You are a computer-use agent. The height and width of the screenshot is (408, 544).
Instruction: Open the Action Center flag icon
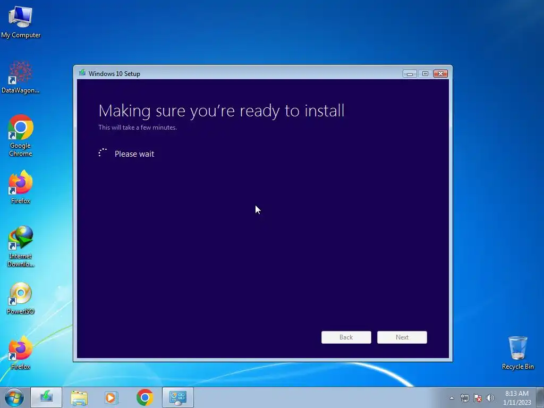(x=478, y=398)
